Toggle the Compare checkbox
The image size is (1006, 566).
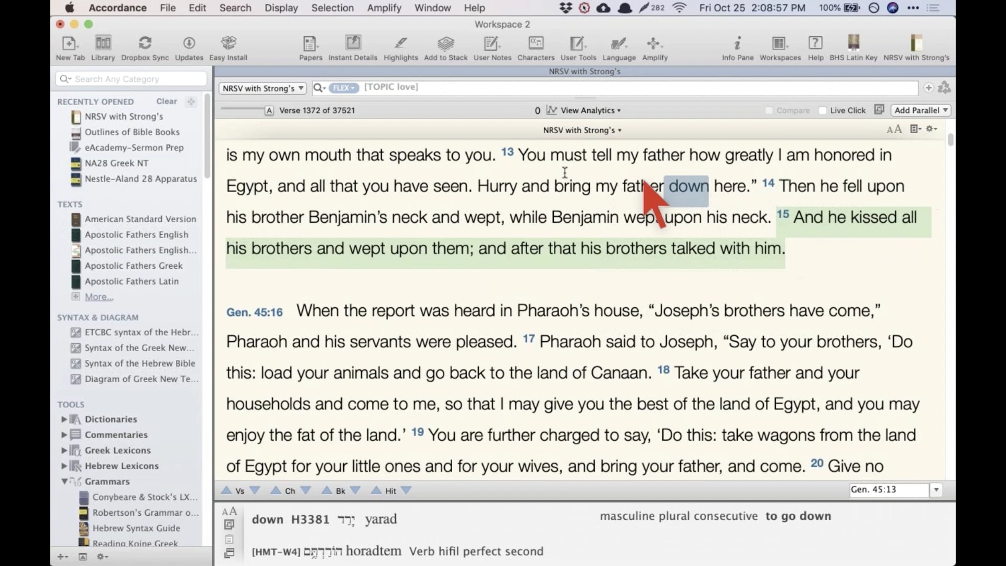click(769, 110)
